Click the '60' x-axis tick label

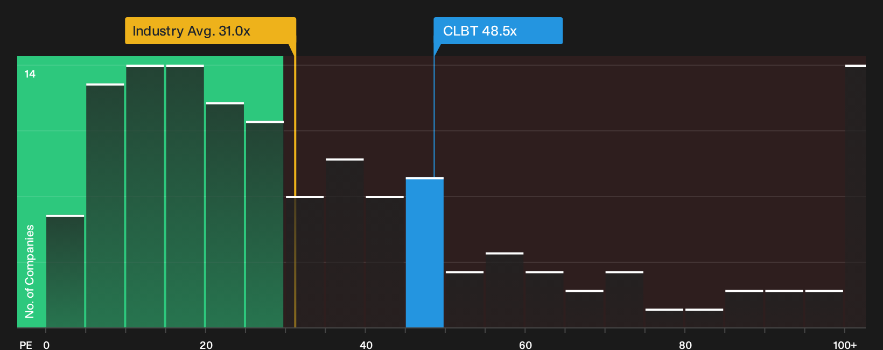point(525,345)
